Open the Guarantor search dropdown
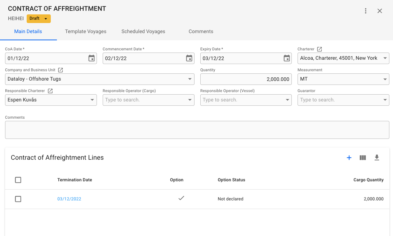 pyautogui.click(x=385, y=100)
